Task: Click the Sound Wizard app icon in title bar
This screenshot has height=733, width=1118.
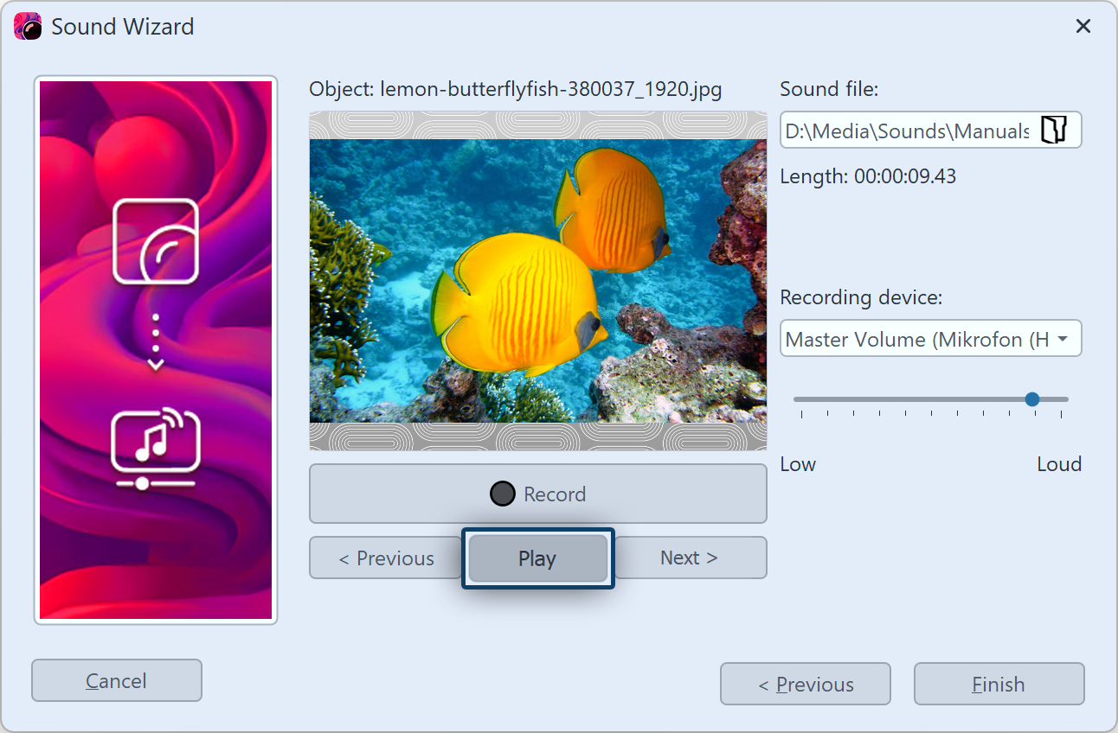Action: click(28, 27)
